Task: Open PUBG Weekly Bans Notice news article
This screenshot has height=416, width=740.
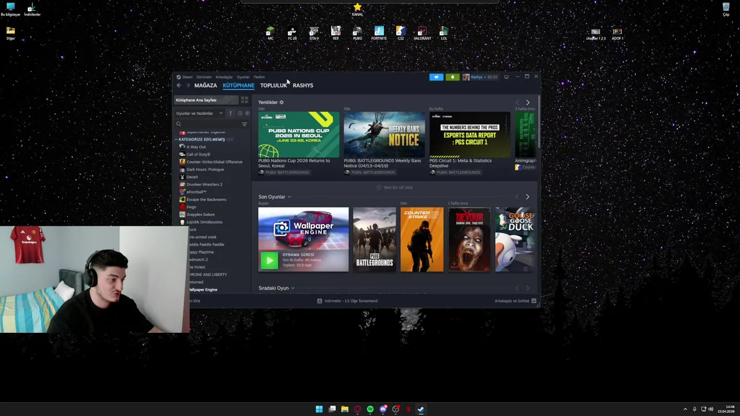Action: pyautogui.click(x=384, y=143)
